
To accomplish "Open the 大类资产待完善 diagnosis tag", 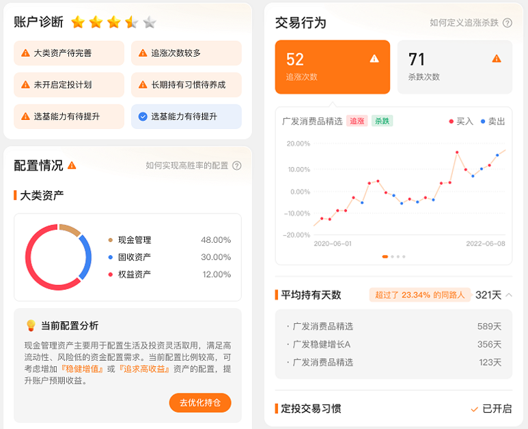I will [x=68, y=53].
